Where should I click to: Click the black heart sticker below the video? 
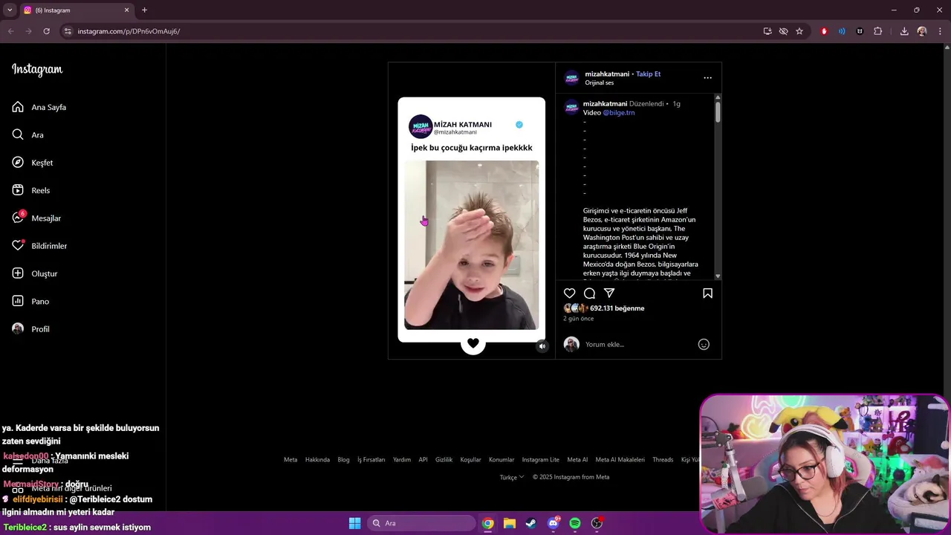(473, 343)
